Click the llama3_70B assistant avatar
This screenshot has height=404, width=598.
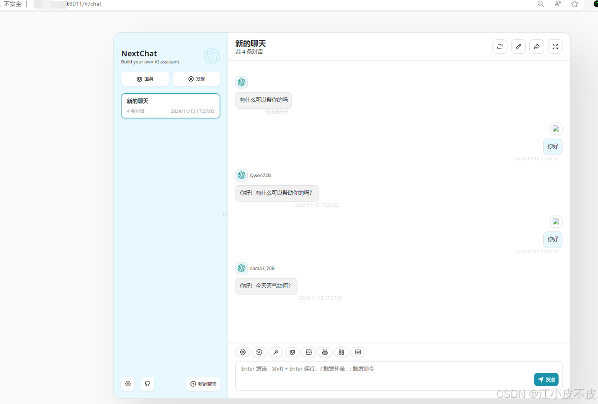(x=242, y=268)
